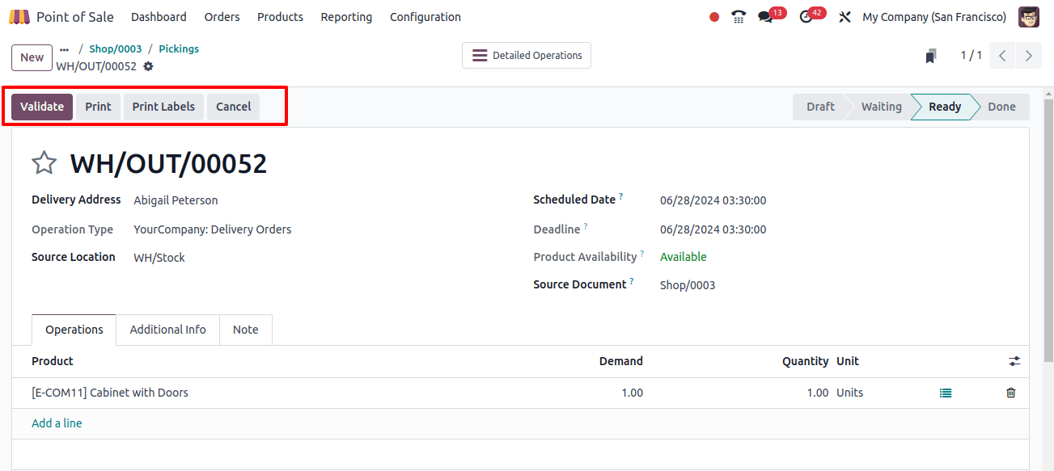Select the Ready status stage
Image resolution: width=1054 pixels, height=471 pixels.
tap(944, 107)
